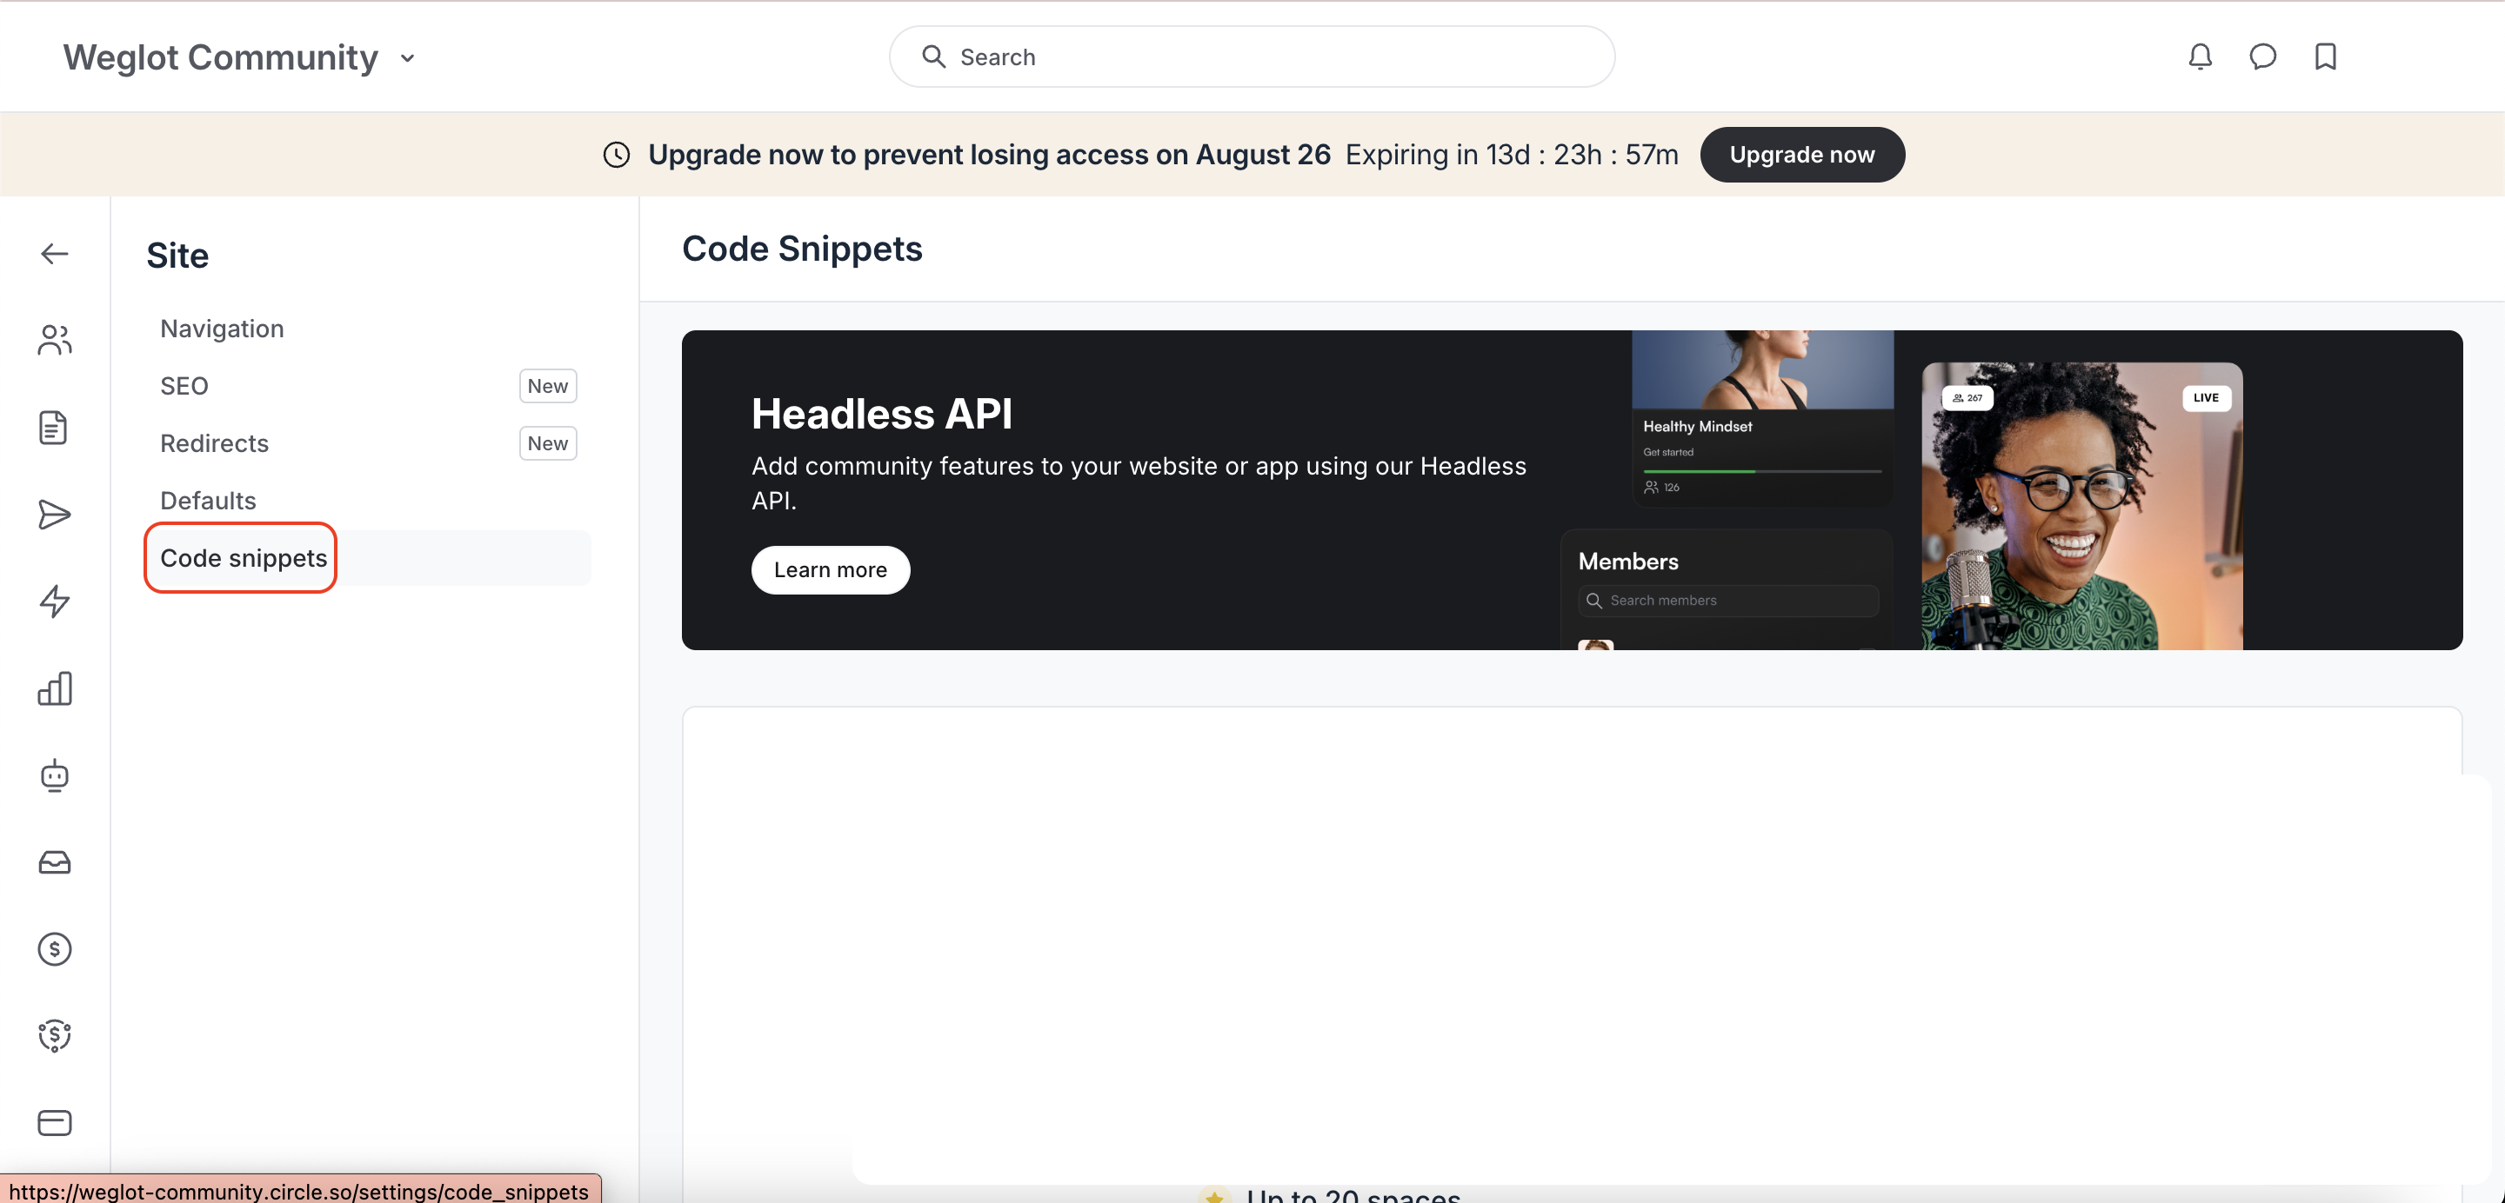Click the Headless API heading

882,414
